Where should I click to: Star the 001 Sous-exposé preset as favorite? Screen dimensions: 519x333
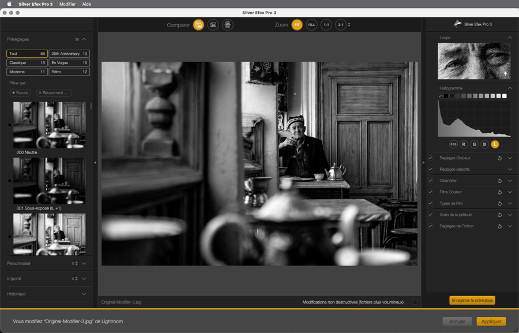10,181
